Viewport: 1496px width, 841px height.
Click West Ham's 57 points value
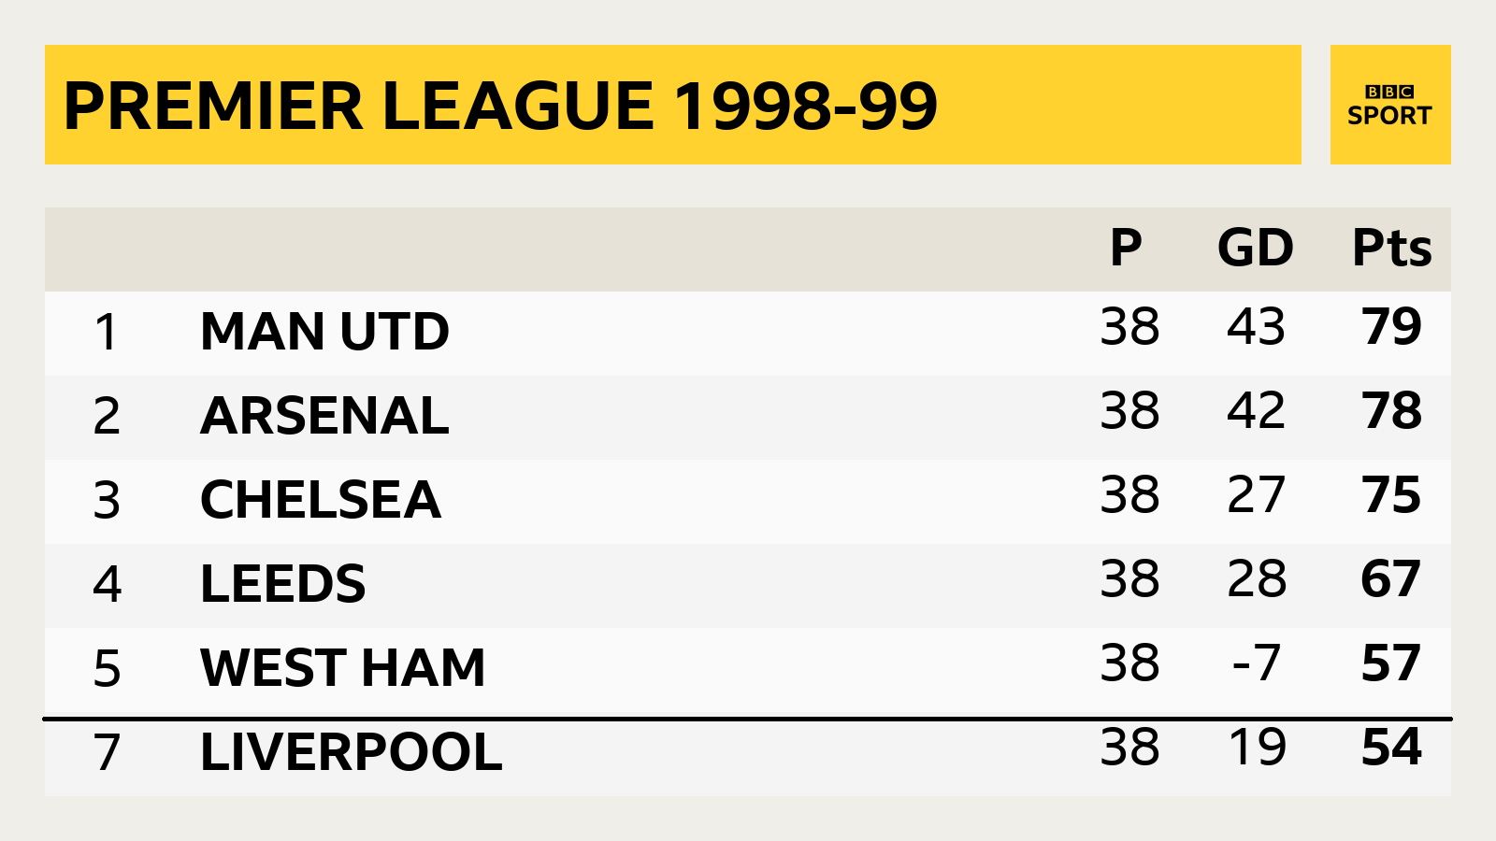point(1391,663)
